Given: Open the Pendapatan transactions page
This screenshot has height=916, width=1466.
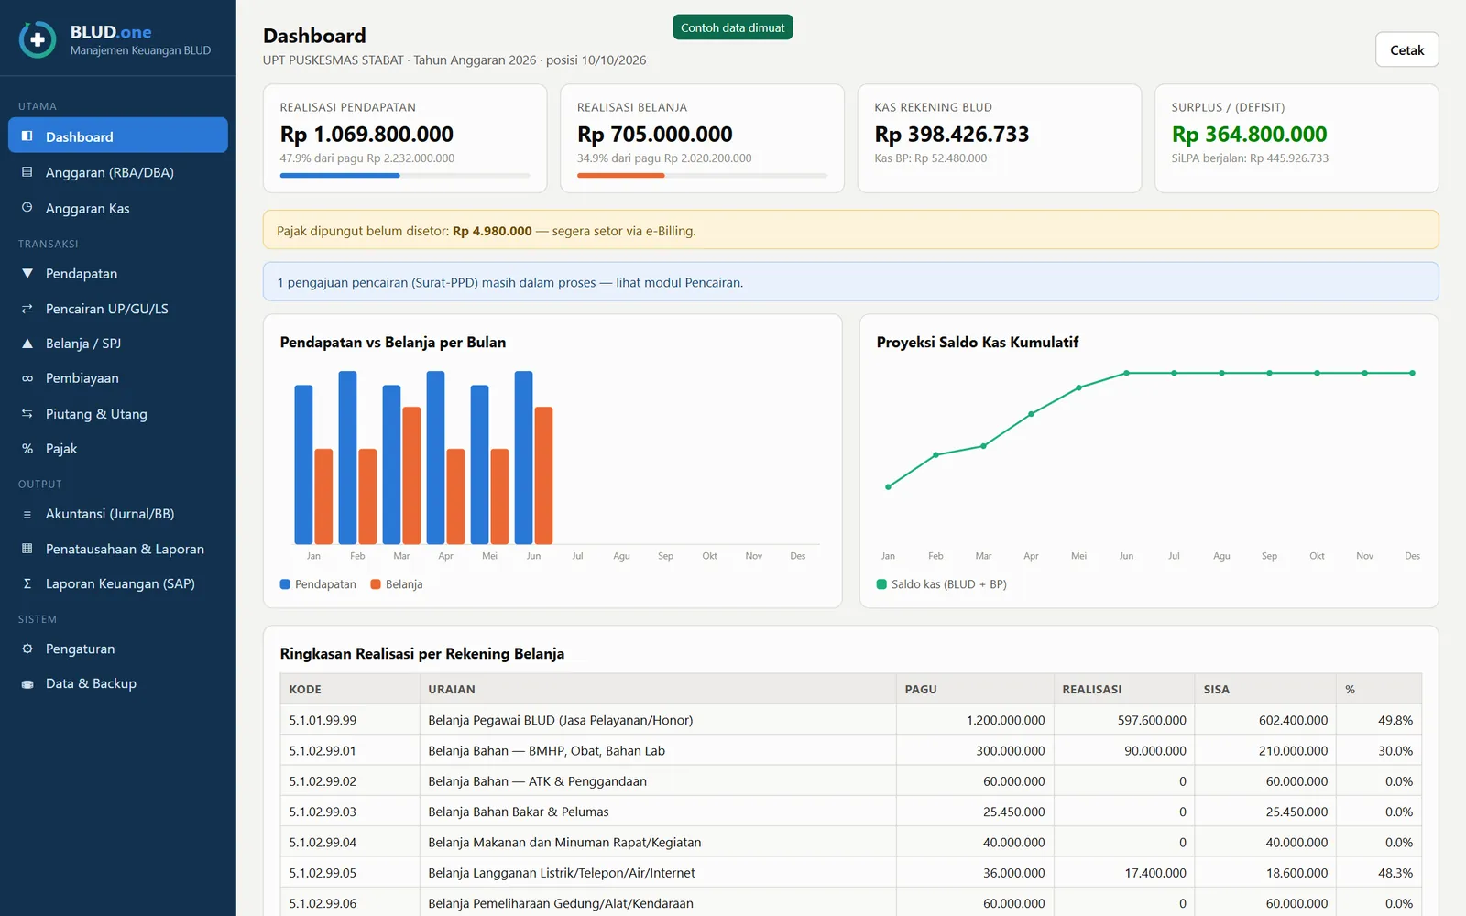Looking at the screenshot, I should coord(118,273).
